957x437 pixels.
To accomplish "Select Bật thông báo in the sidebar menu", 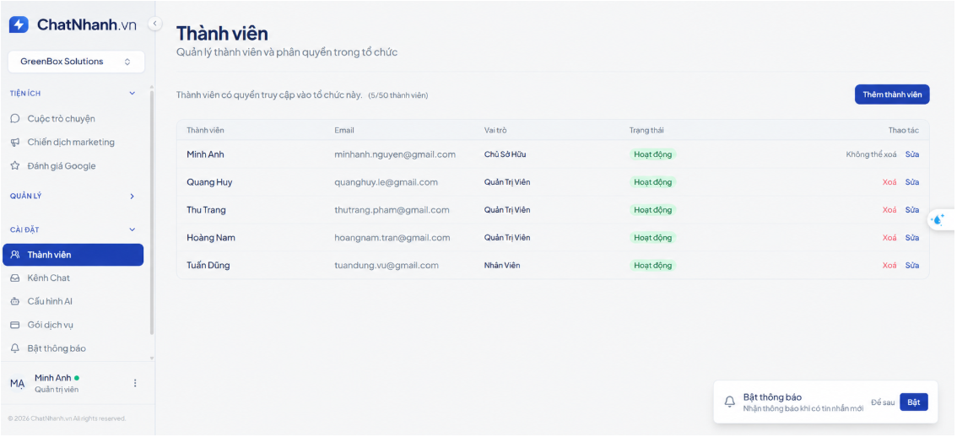I will [x=73, y=348].
